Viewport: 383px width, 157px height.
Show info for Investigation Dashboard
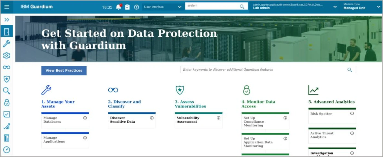pos(352,153)
